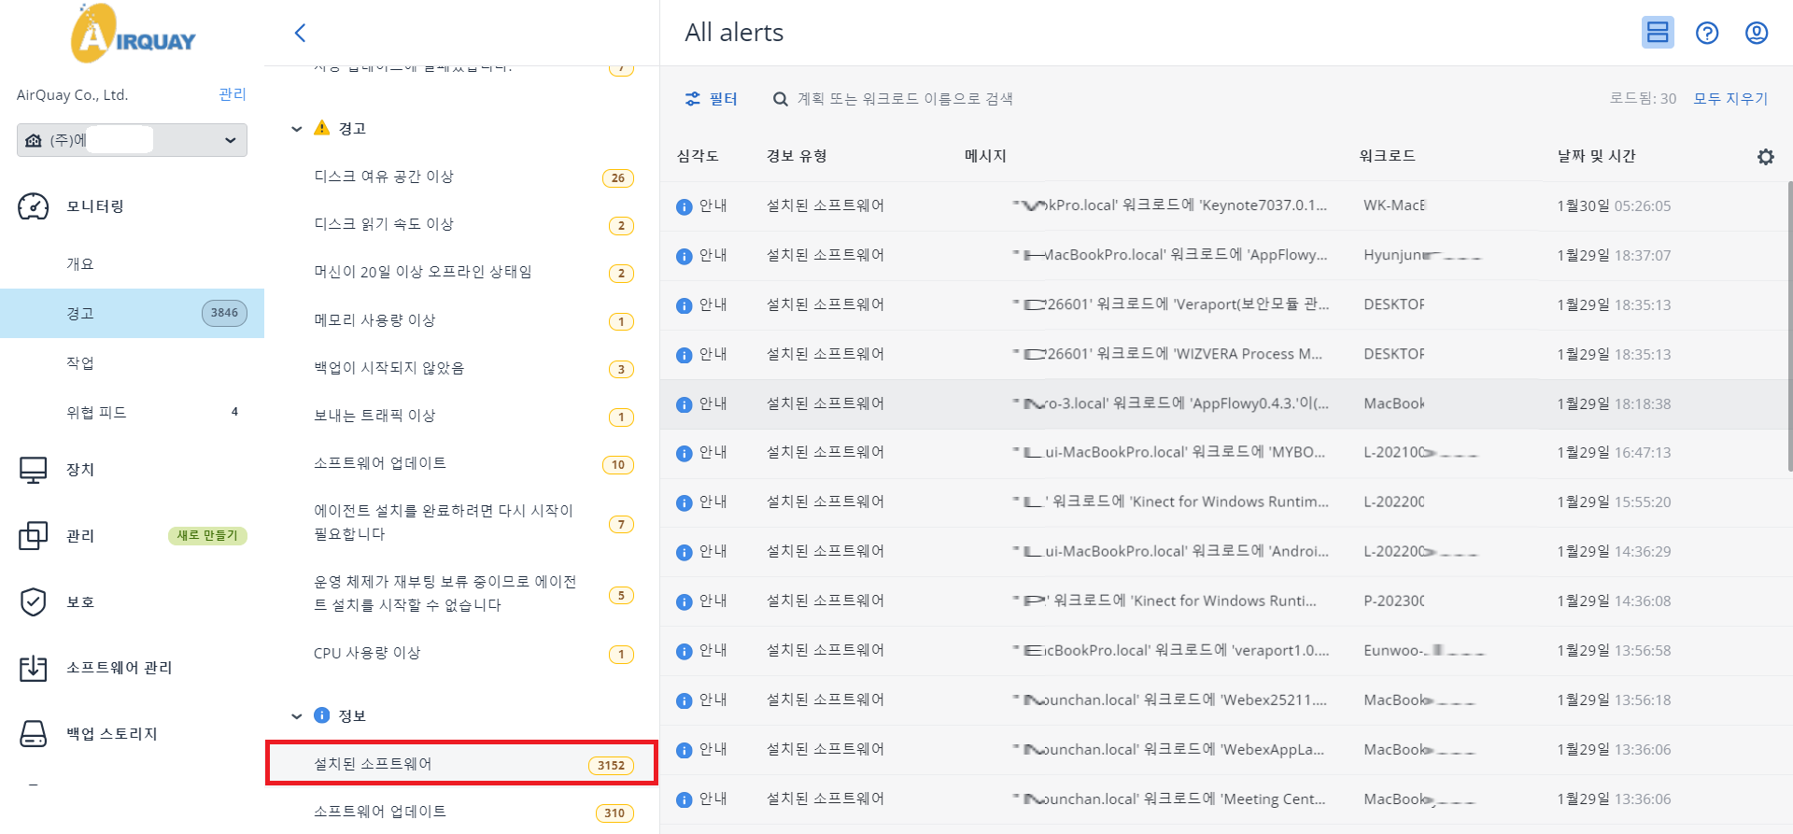Open the Meeting Cent alert row
Screen dimensions: 1793x834
[x=1223, y=799]
